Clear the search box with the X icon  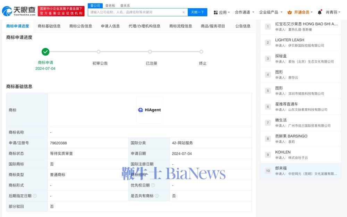(x=184, y=12)
